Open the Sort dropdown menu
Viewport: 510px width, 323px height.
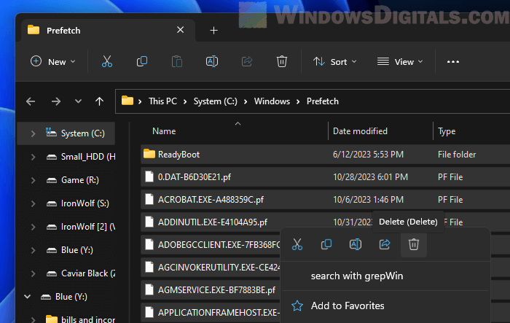tap(334, 61)
